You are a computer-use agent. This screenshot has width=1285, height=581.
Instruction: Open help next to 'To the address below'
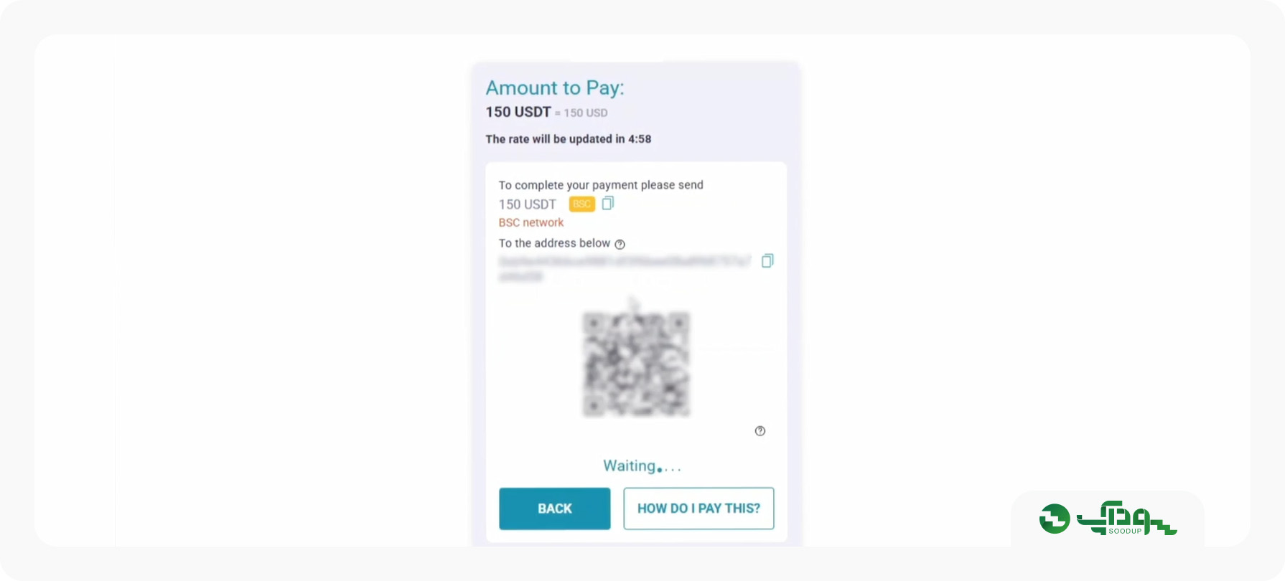620,244
